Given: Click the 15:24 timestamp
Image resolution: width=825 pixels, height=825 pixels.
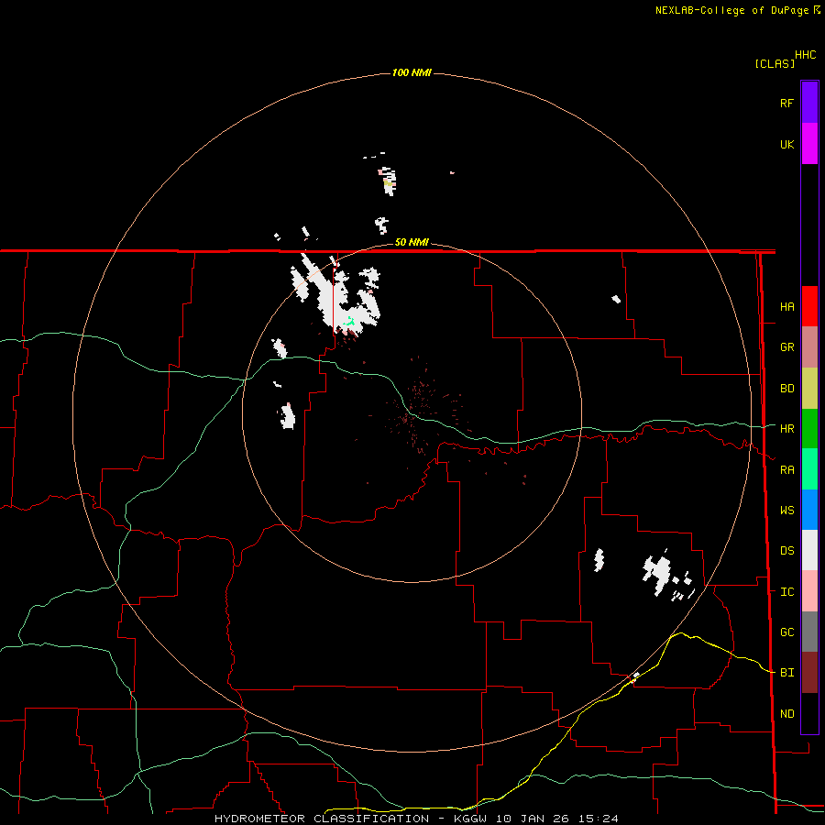Looking at the screenshot, I should point(599,819).
